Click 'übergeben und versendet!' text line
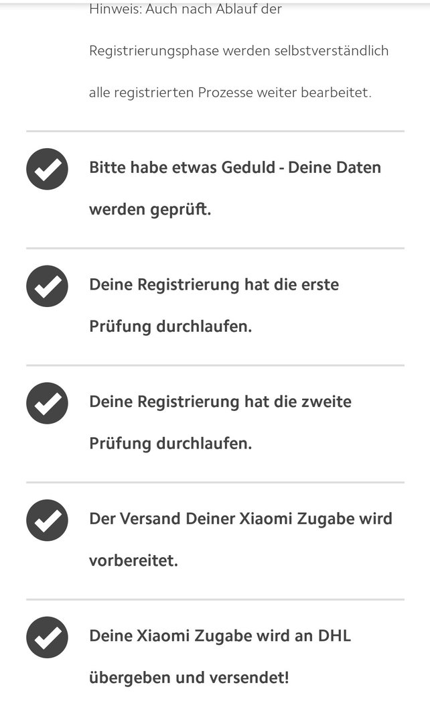This screenshot has height=724, width=430. (x=189, y=678)
